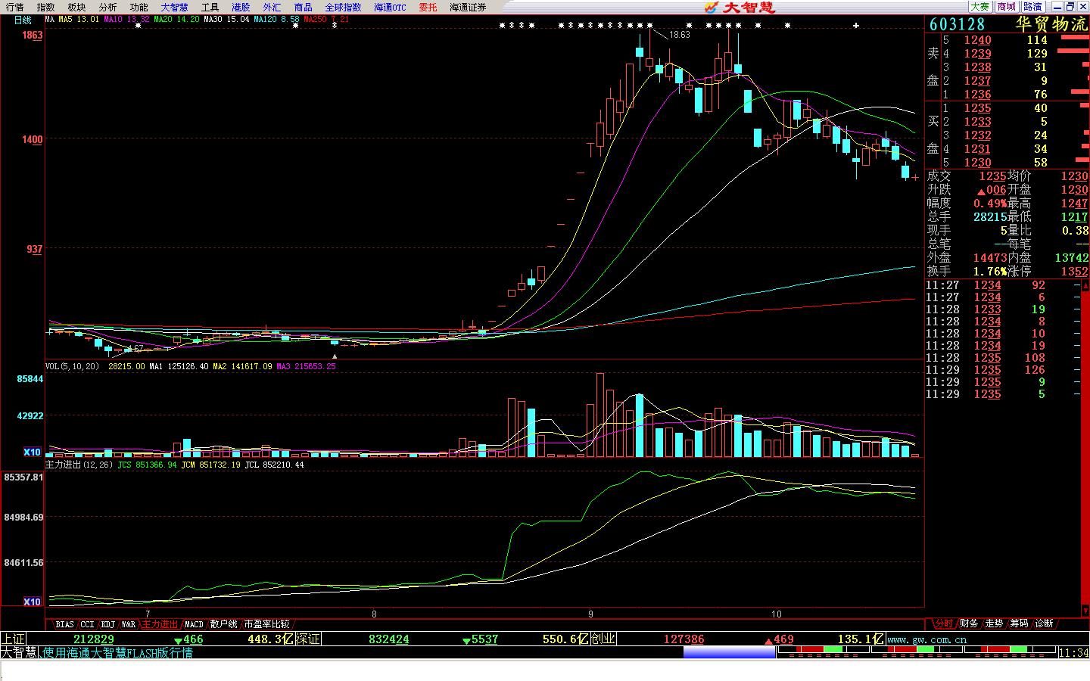Screen dimensions: 1090x681
Task: Click the 上证 index label
Action: pyautogui.click(x=13, y=639)
